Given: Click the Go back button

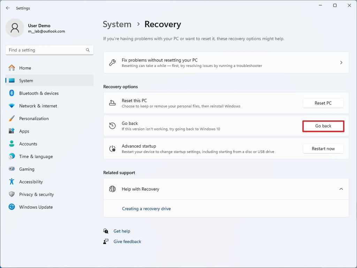Looking at the screenshot, I should [323, 126].
